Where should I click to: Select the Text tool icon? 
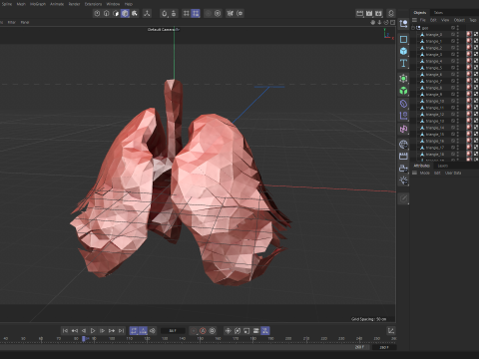tap(403, 63)
